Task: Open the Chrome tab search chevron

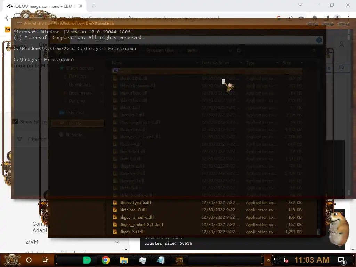Action: pos(300,5)
